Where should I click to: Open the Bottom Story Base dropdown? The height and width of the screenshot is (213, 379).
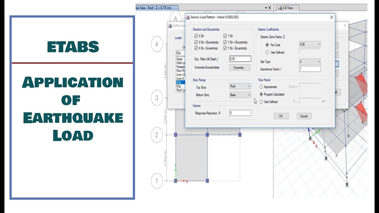(x=240, y=95)
